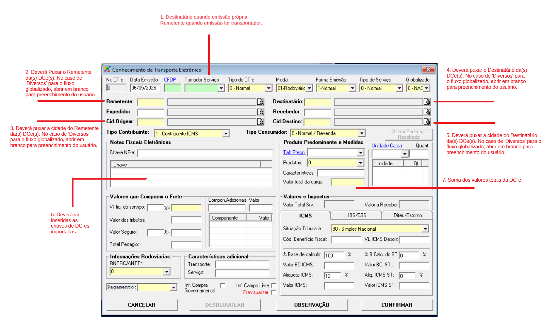558x332 pixels.
Task: Switch to the IBS/CBS tab
Action: pyautogui.click(x=357, y=215)
